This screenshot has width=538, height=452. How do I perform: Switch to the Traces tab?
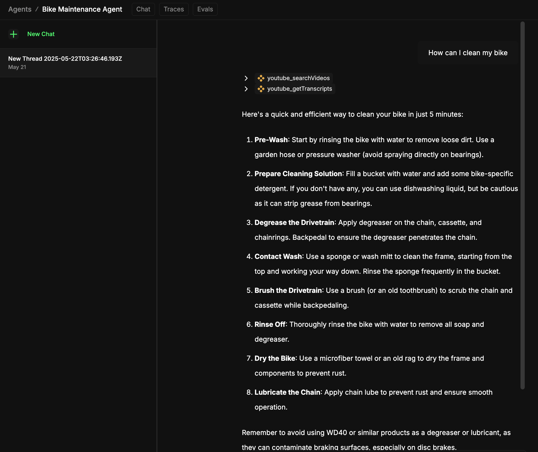click(174, 9)
